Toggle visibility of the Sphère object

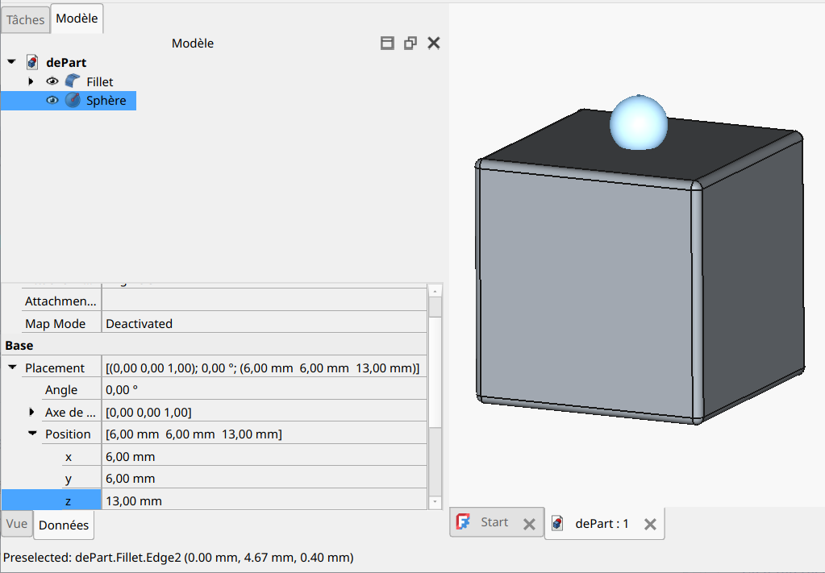point(52,101)
